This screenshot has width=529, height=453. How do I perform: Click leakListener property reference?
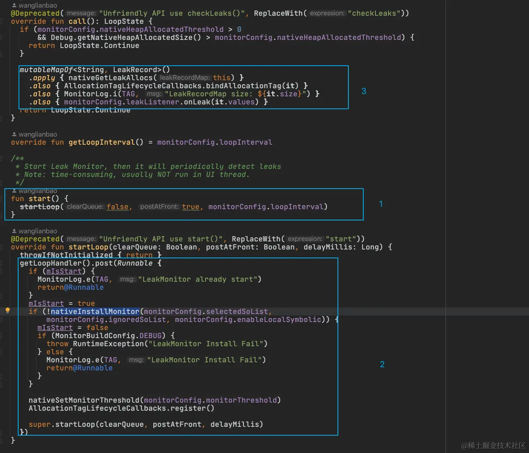pyautogui.click(x=152, y=102)
